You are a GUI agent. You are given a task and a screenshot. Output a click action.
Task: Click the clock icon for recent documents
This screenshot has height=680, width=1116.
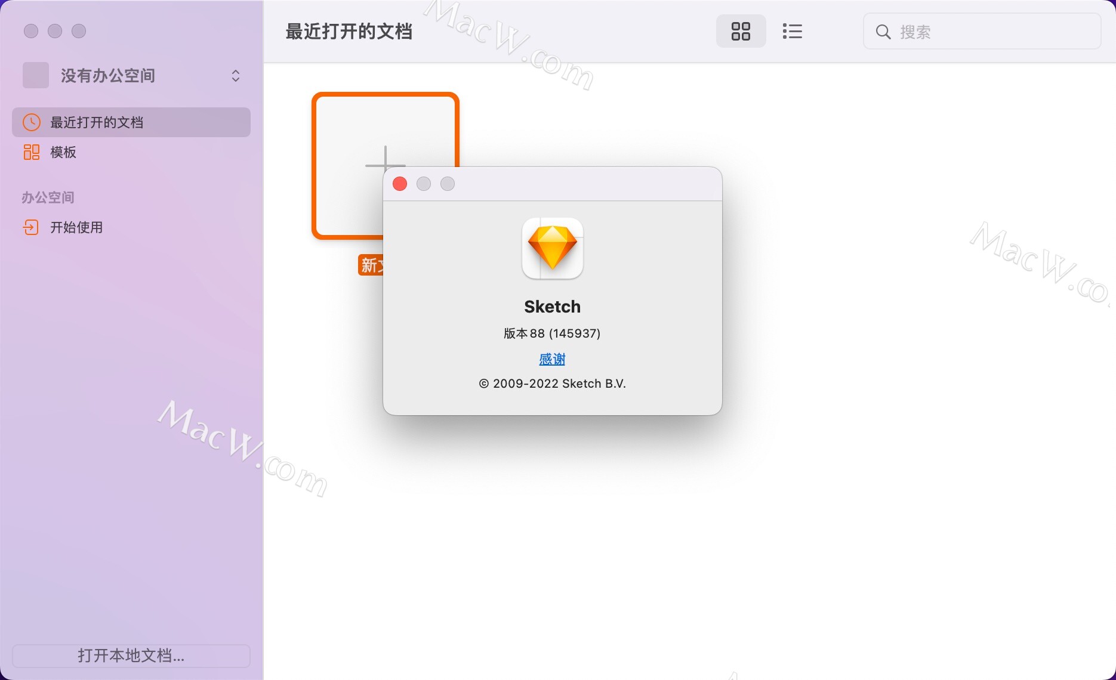click(32, 122)
